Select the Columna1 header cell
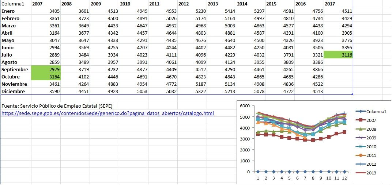Screen dimensions: 392x185 click(15, 4)
